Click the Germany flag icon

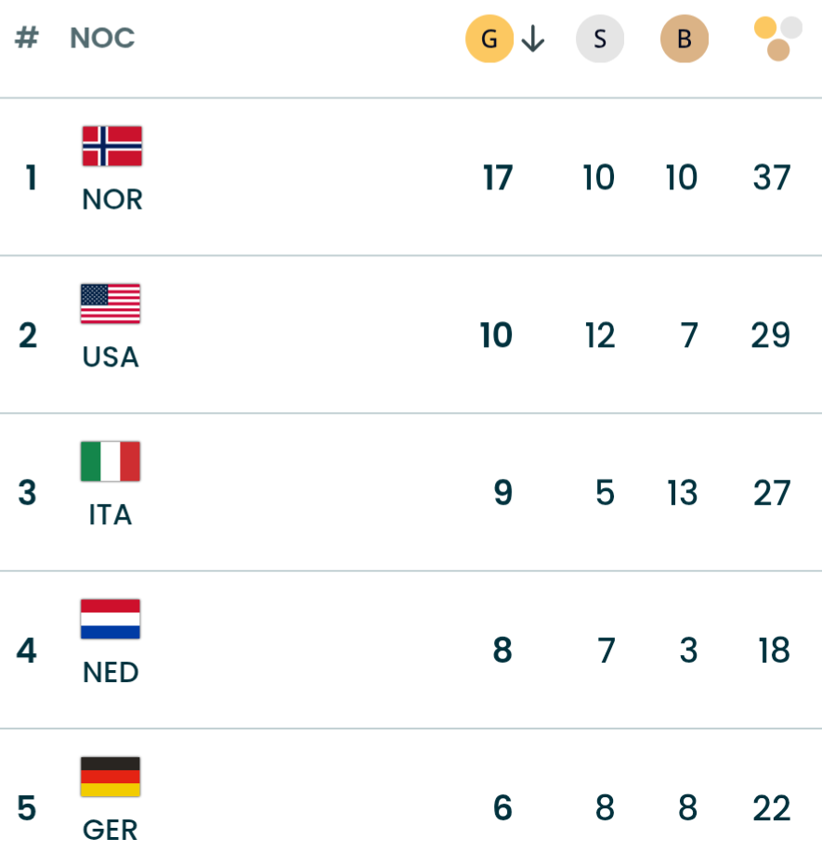coord(111,777)
